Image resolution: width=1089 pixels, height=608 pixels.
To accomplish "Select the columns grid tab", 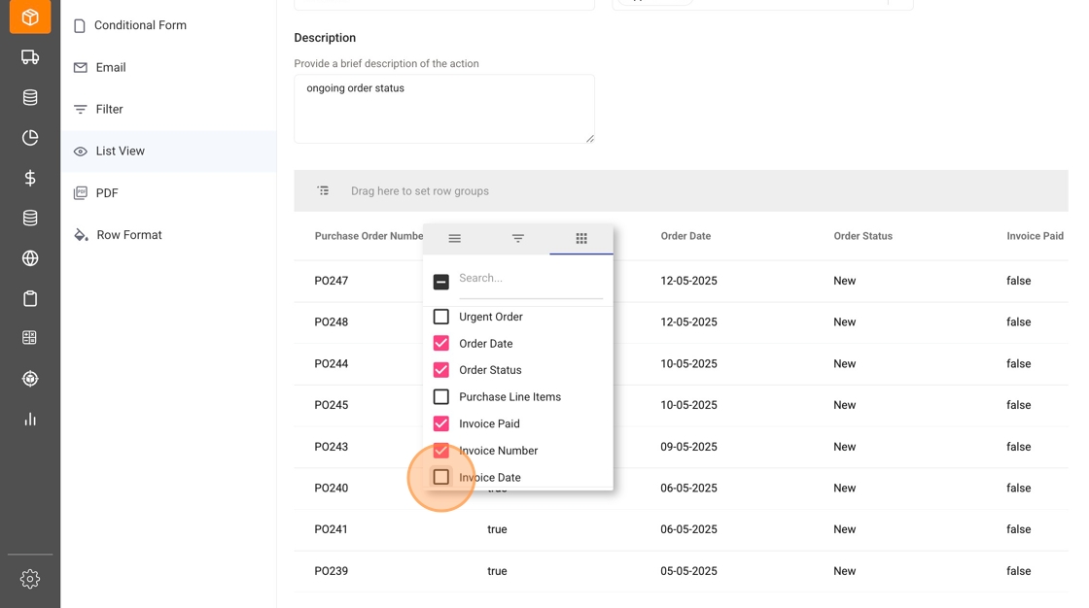I will click(x=581, y=238).
